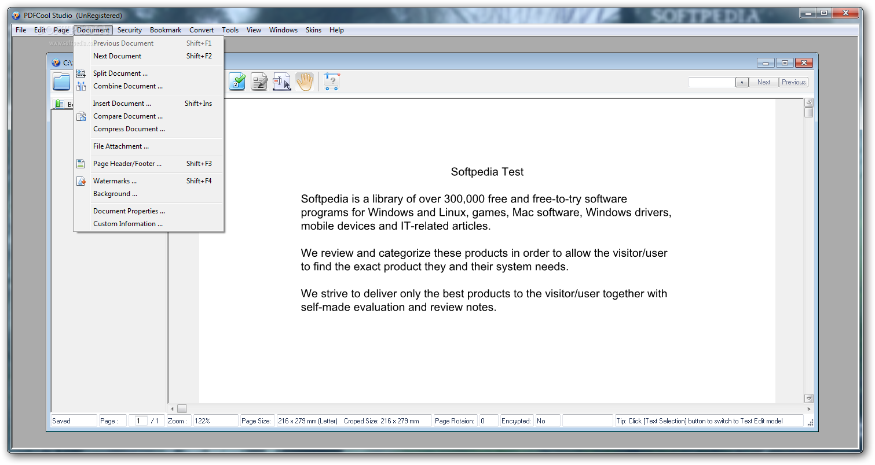Select Split Document menu entry
Viewport: 875px width, 465px height.
tap(149, 73)
